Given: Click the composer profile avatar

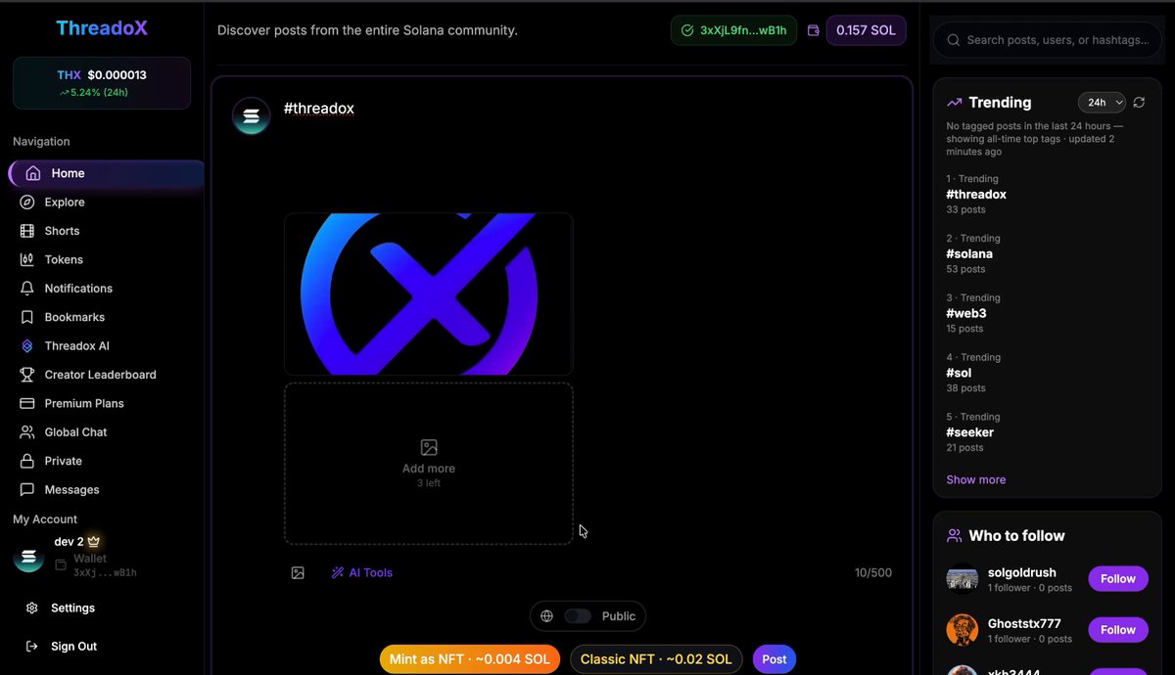Looking at the screenshot, I should (x=252, y=116).
